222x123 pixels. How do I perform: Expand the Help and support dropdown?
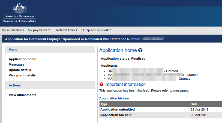coord(97,30)
